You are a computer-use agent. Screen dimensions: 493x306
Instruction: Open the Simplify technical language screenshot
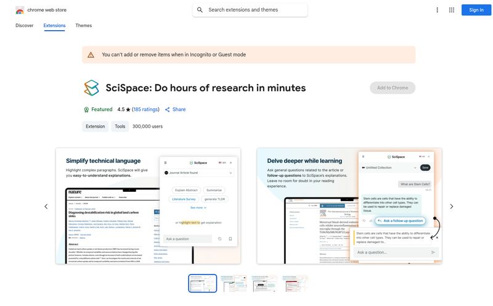click(x=148, y=206)
